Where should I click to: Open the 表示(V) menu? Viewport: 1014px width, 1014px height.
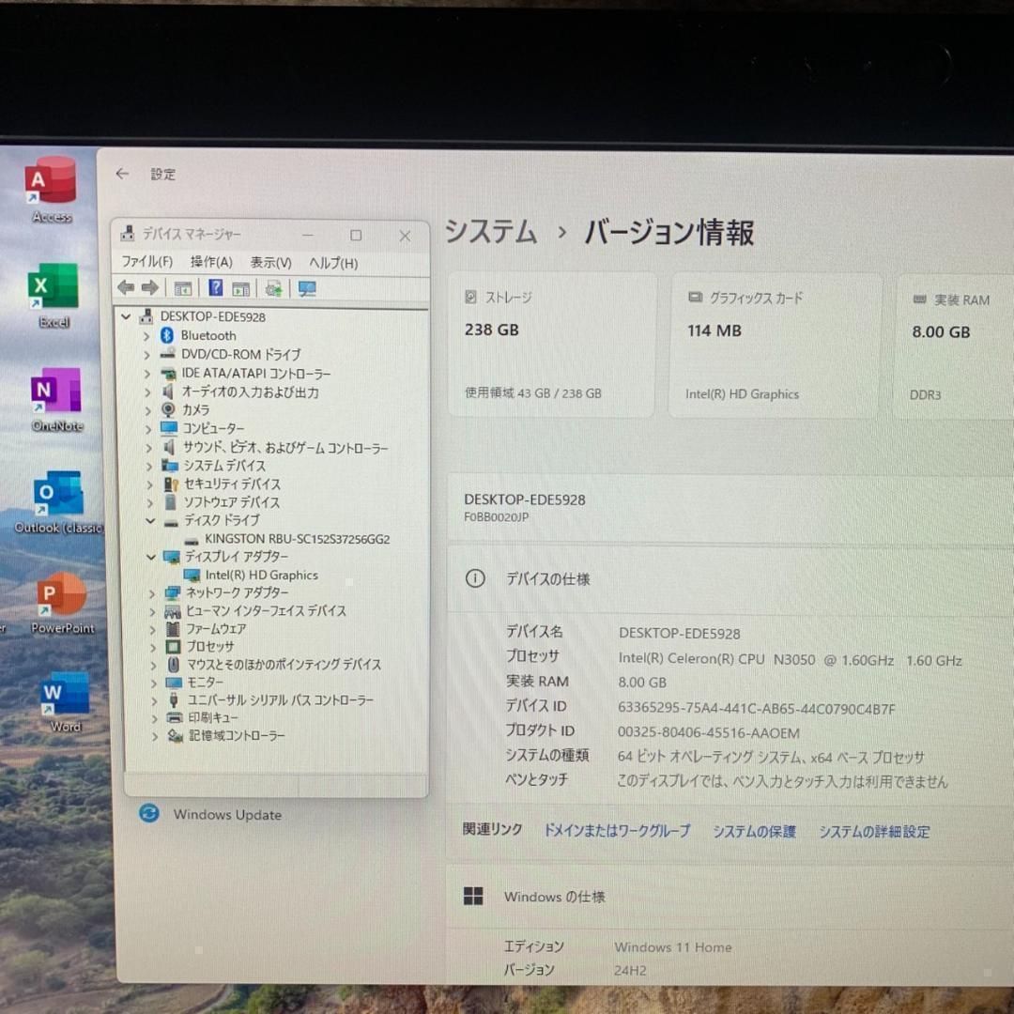[x=271, y=263]
